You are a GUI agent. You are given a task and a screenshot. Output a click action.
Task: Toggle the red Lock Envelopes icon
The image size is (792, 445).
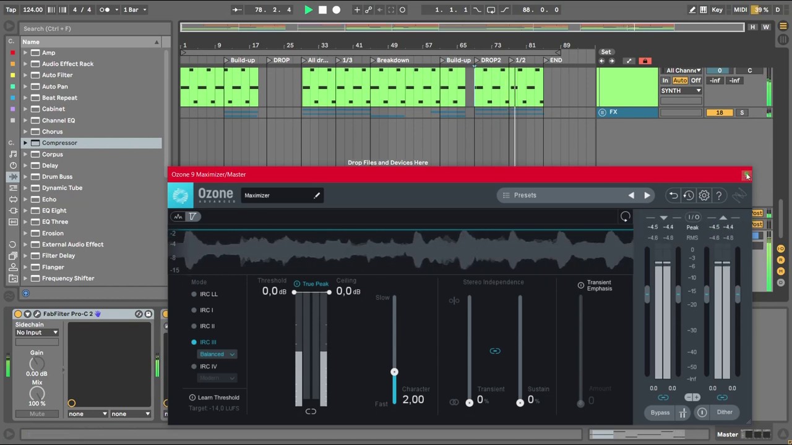645,61
